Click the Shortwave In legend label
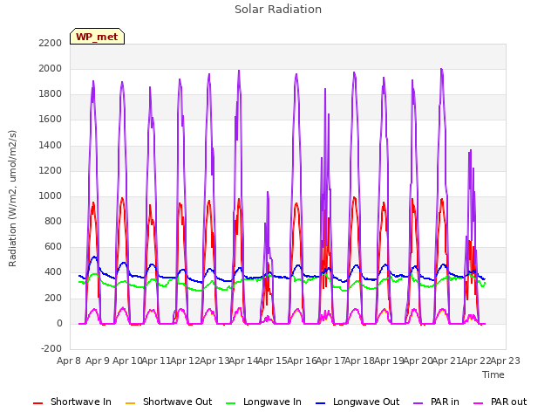This screenshot has height=419, width=558. coord(81,402)
